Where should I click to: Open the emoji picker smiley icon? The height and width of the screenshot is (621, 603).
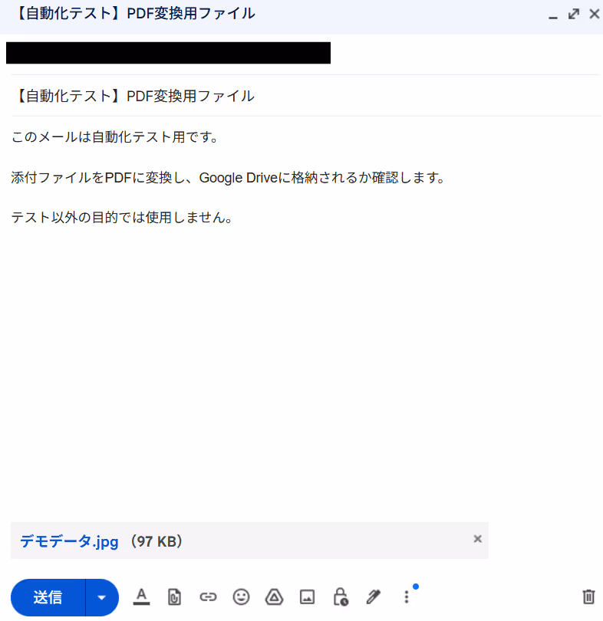(241, 596)
